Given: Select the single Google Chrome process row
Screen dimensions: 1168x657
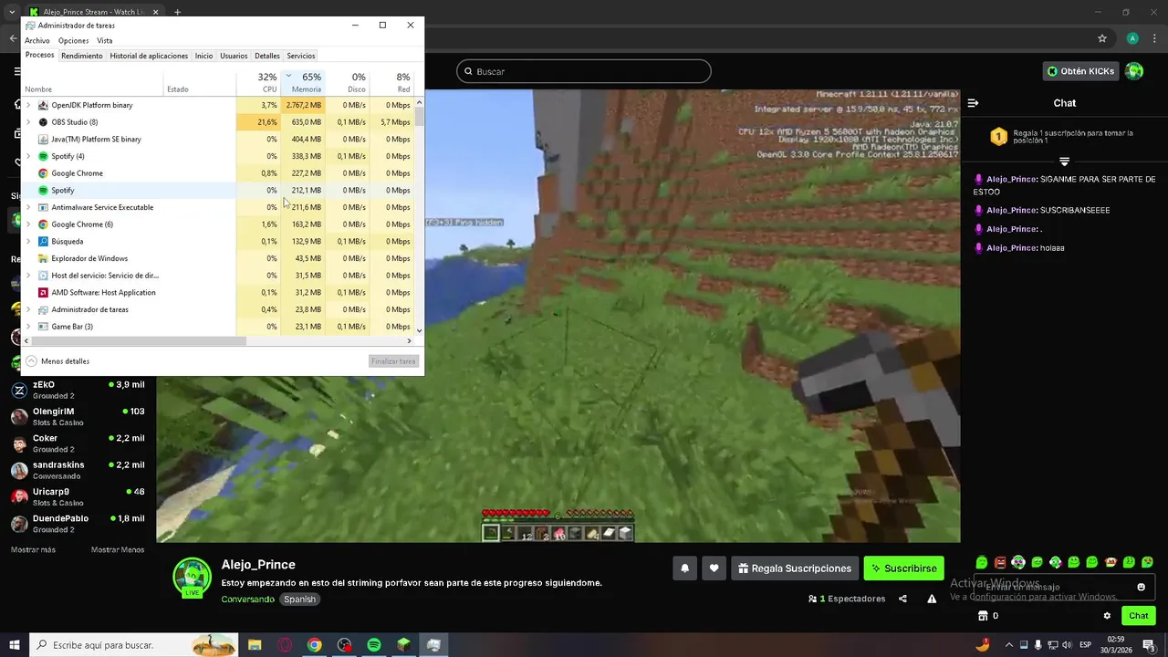Looking at the screenshot, I should coord(218,173).
